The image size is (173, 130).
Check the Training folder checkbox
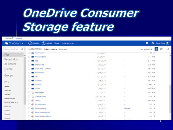point(29,81)
